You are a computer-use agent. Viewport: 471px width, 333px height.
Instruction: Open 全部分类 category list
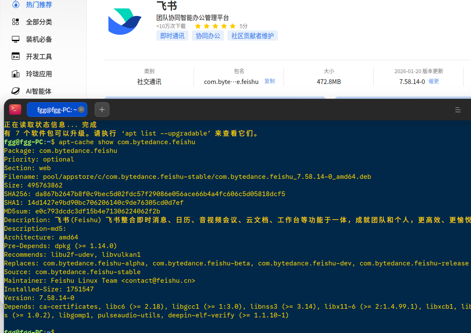point(39,22)
